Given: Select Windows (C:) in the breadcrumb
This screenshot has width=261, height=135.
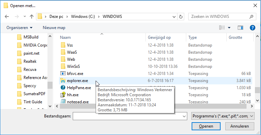Looking at the screenshot, I should 83,17.
